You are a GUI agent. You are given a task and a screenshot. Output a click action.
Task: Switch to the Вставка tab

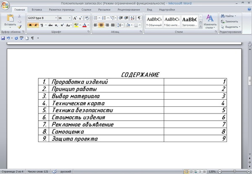[x=37, y=9]
